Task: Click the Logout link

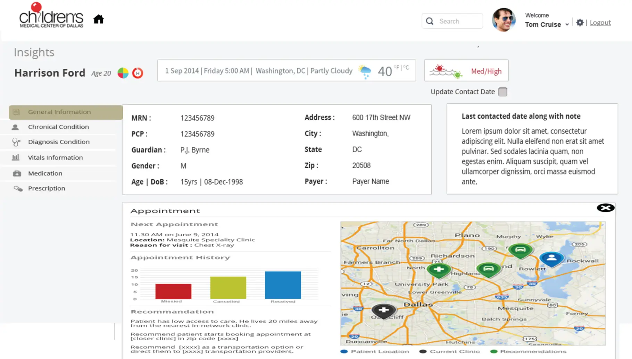Action: (600, 23)
